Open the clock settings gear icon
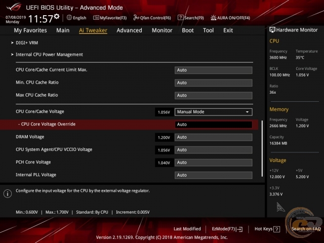Viewport: 324px width, 243px height. click(x=57, y=17)
